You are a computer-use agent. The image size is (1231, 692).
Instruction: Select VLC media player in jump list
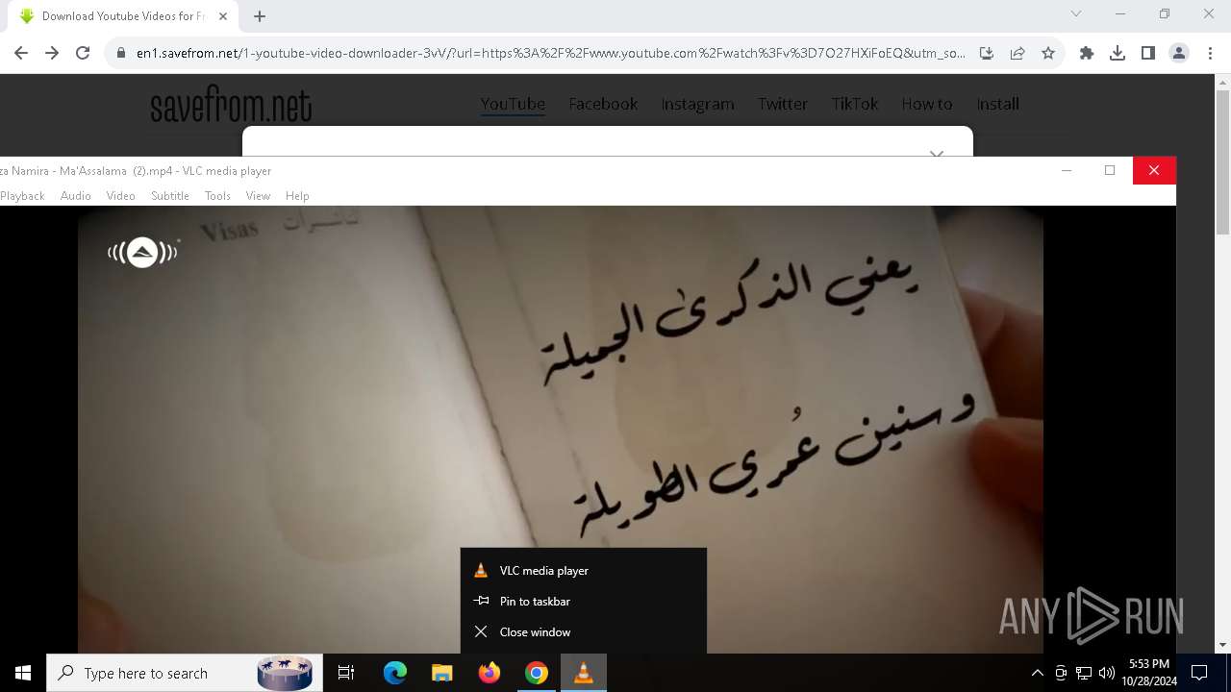tap(584, 571)
